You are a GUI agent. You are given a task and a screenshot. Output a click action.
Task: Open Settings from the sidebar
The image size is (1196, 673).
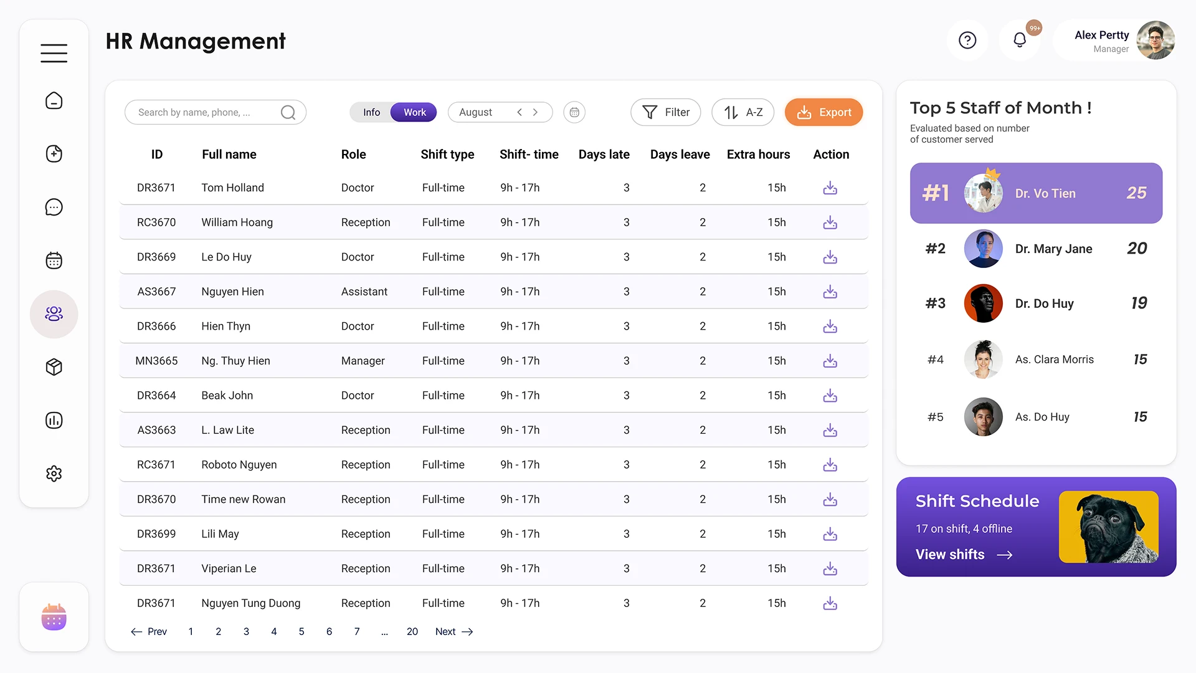point(54,474)
